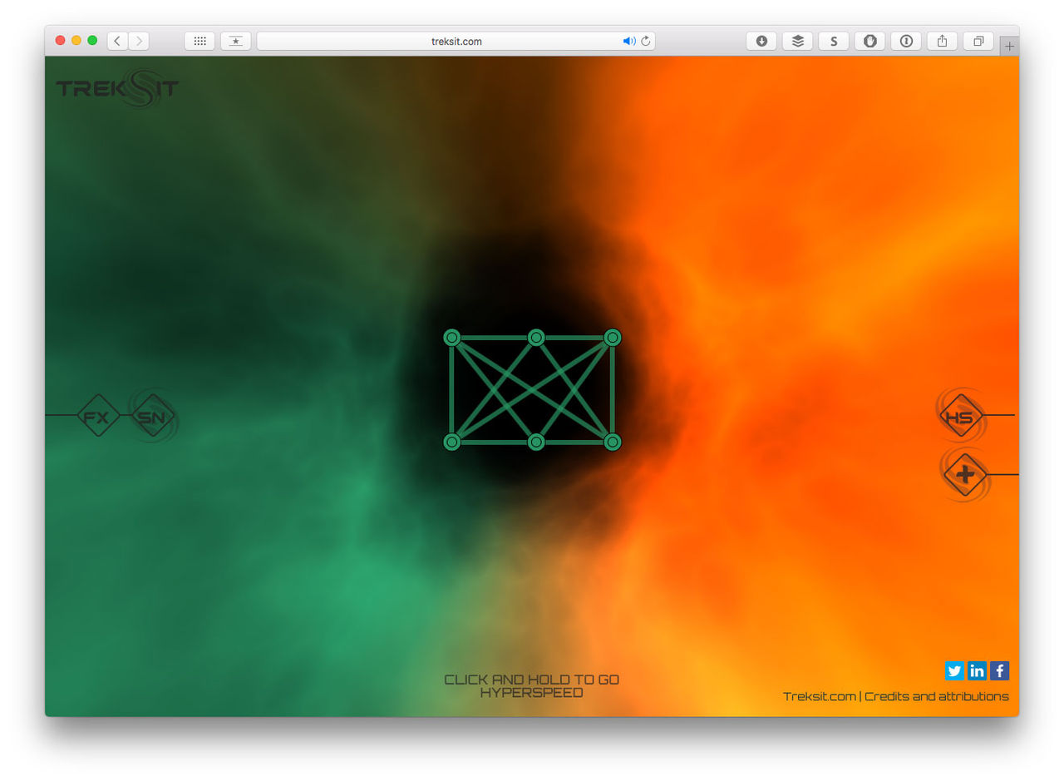Click the Treksit logo
The image size is (1064, 781).
tap(116, 88)
